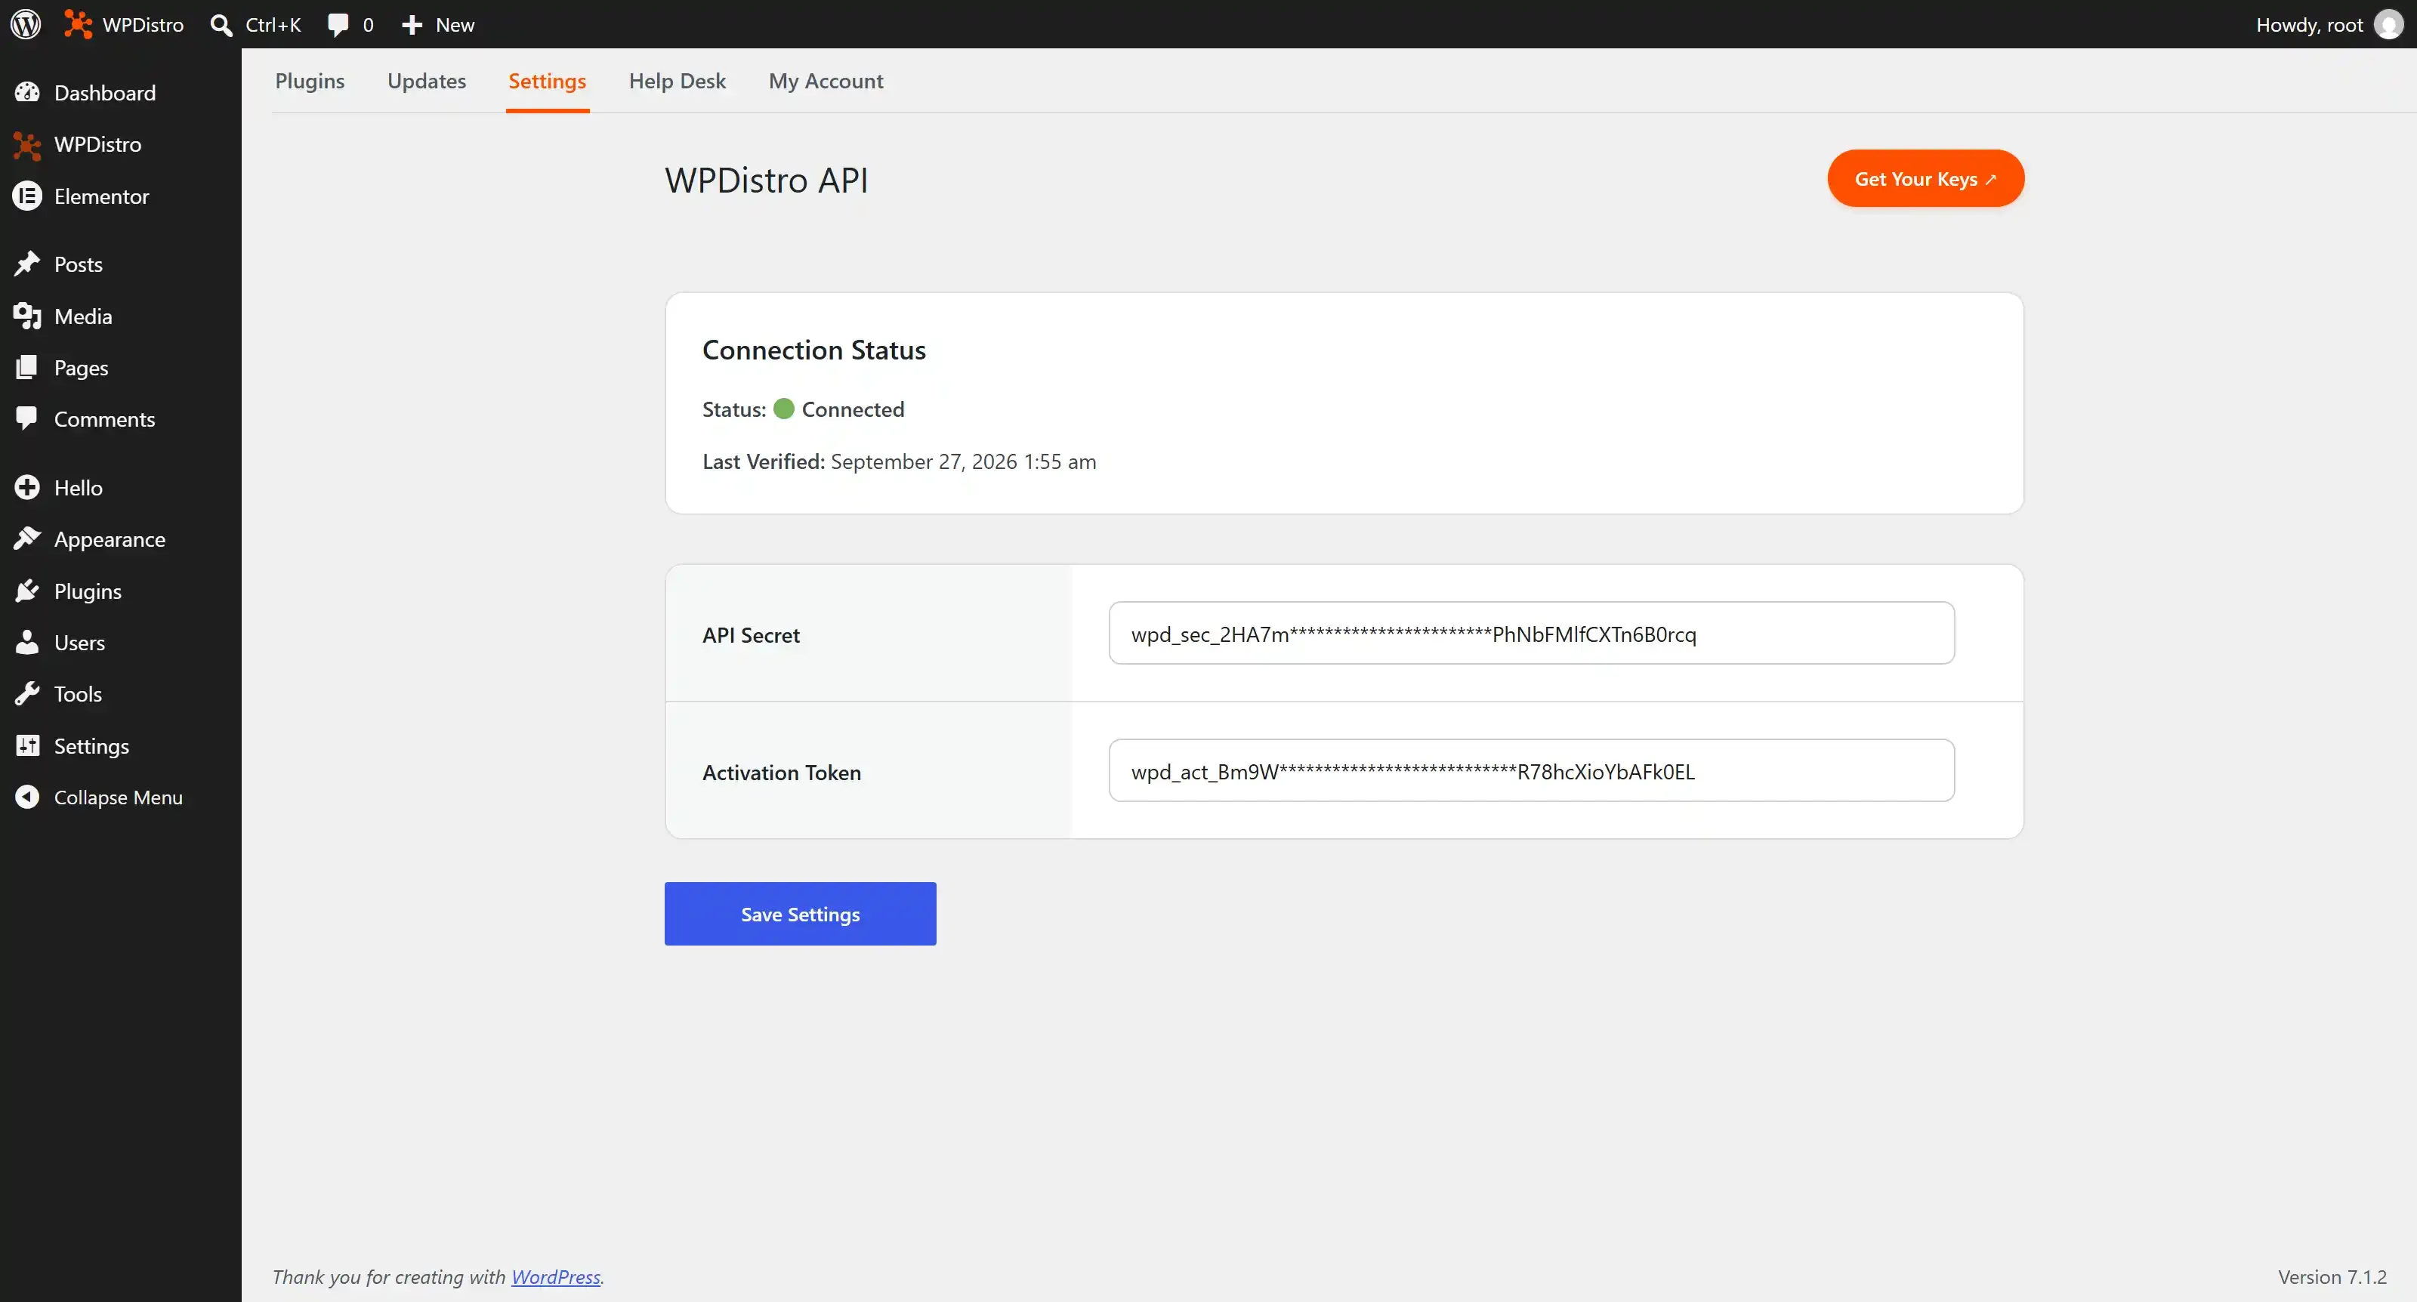Click the Plugins plug icon in sidebar
Screen dimensions: 2417x1302
(x=27, y=590)
